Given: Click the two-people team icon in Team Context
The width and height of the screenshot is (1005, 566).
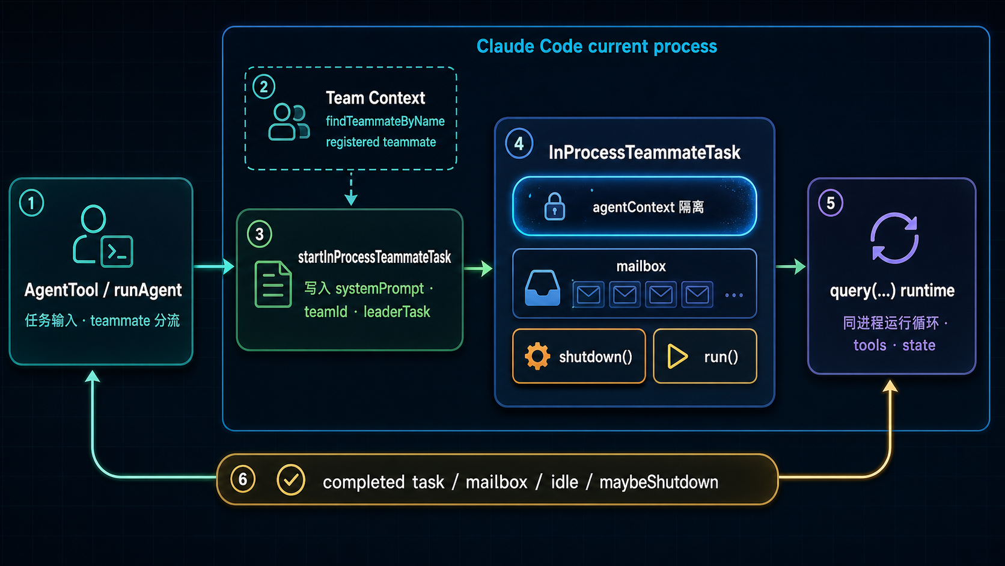Looking at the screenshot, I should (289, 122).
